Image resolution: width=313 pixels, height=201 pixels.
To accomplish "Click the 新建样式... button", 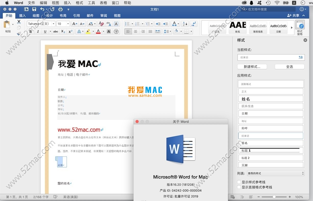I will click(252, 67).
